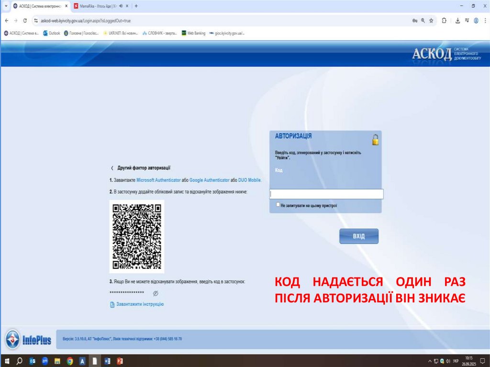The image size is (490, 367).
Task: Open the Chrome profile avatar
Action: (476, 21)
